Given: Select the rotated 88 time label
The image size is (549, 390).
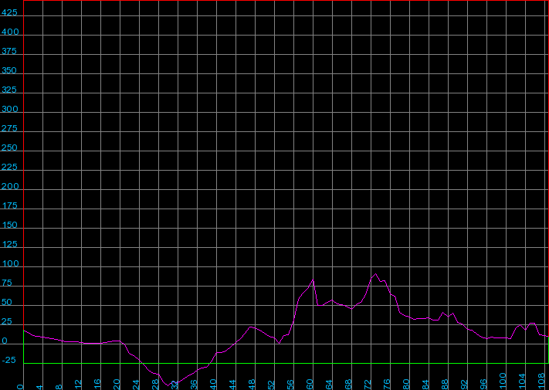Looking at the screenshot, I should click(x=444, y=384).
